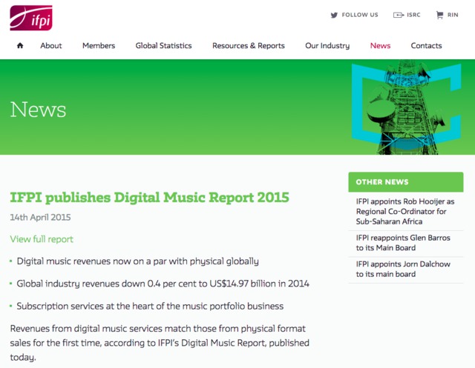Click the Other News sidebar header
This screenshot has width=475, height=368.
(405, 181)
